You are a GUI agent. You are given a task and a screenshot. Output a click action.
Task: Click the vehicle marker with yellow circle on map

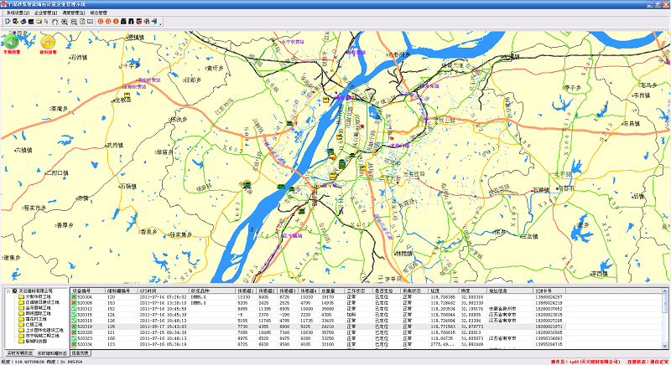click(x=247, y=184)
